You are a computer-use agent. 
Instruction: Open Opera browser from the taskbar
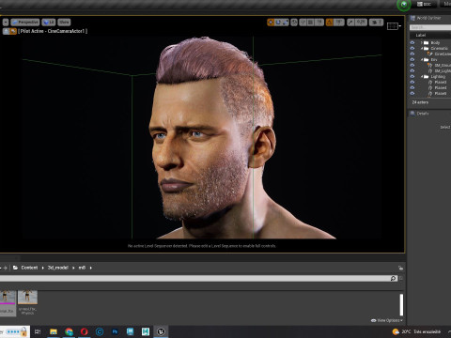point(85,331)
